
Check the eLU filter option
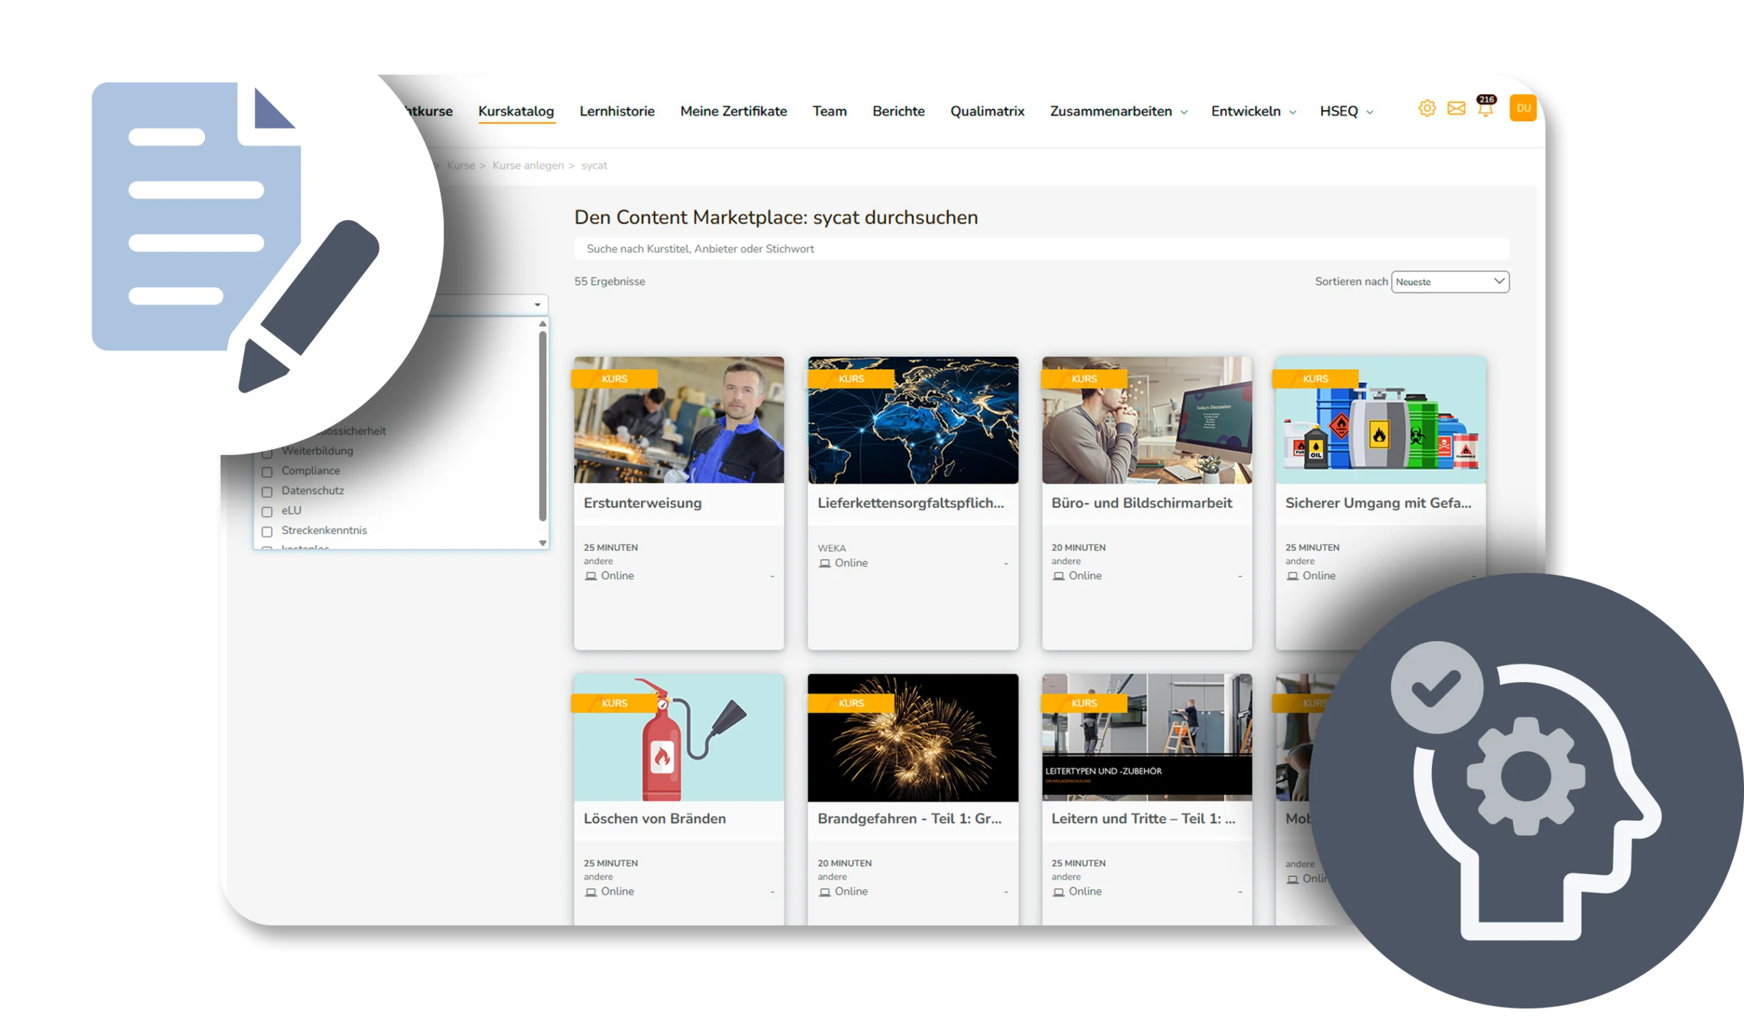tap(267, 512)
